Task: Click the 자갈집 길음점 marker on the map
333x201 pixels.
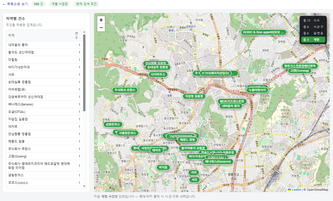Action: click(x=194, y=96)
